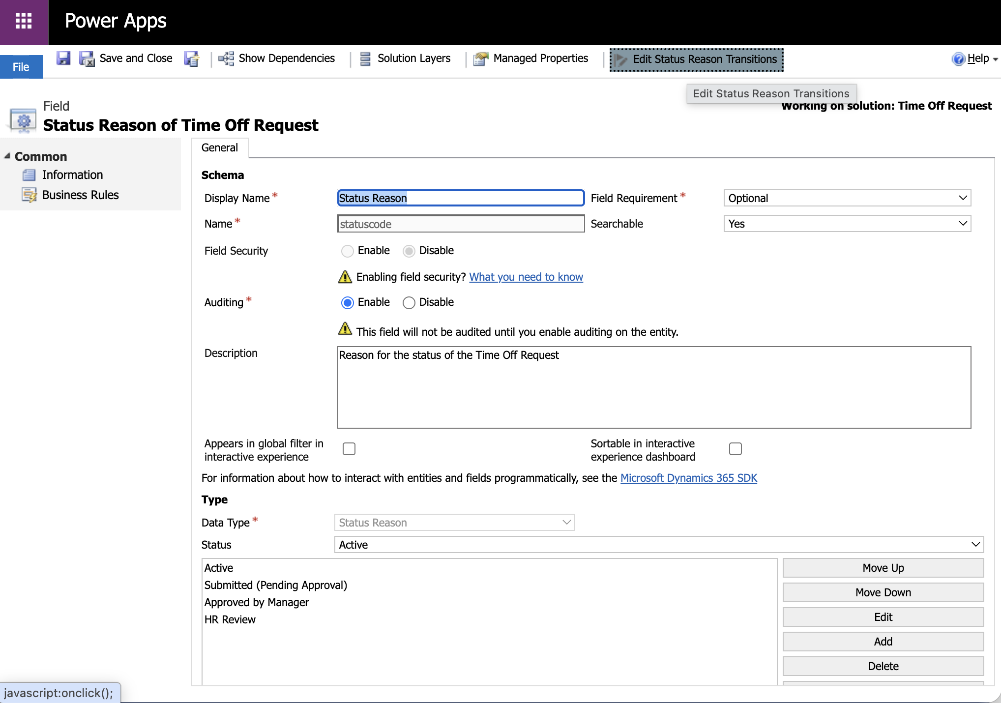Click the Solution Layers icon
1001x703 pixels.
point(365,59)
